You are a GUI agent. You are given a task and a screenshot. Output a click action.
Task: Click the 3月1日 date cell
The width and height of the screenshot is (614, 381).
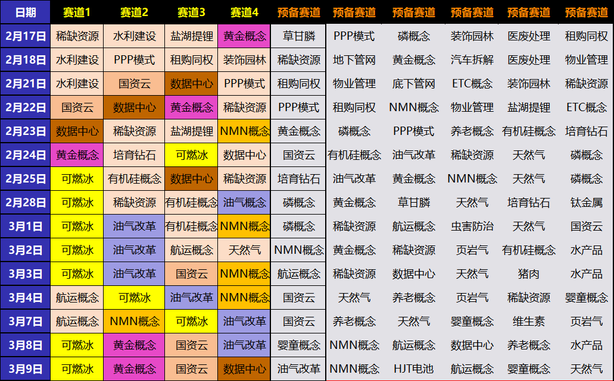pyautogui.click(x=26, y=226)
